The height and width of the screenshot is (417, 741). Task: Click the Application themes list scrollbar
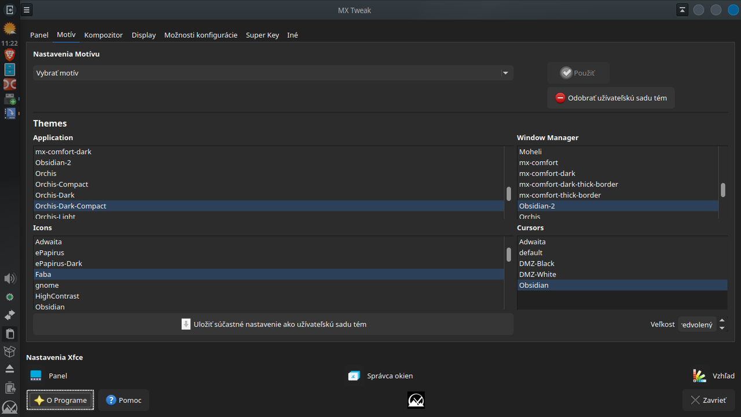[509, 193]
